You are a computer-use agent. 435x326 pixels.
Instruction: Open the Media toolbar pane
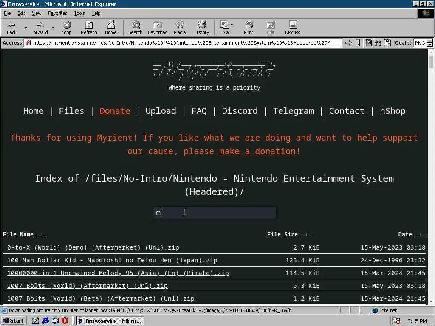tap(180, 28)
